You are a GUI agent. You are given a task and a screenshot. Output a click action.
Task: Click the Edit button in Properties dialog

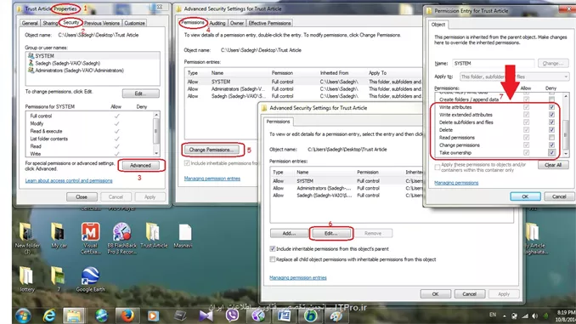(141, 94)
